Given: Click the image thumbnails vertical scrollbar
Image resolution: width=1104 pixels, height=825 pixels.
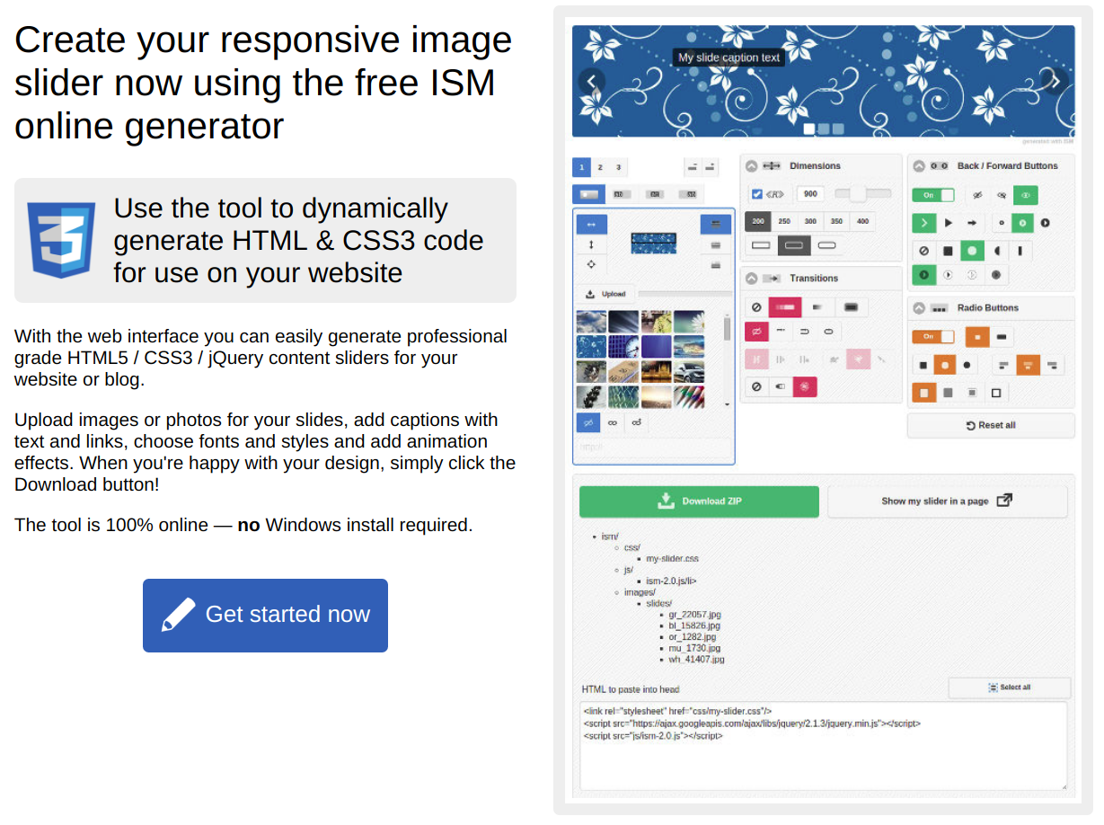Looking at the screenshot, I should pos(727,327).
